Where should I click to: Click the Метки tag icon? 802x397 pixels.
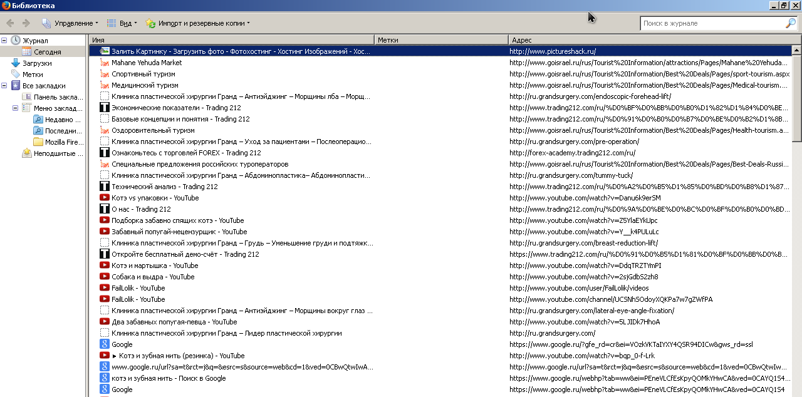pyautogui.click(x=16, y=75)
